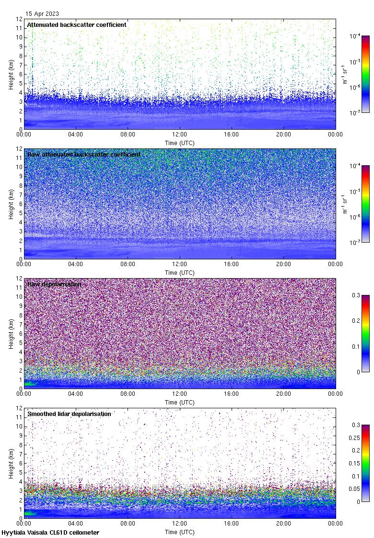Screen dimensions: 374x538
Task: Click the 12:00 tick under the top plot
Action: tap(180, 135)
